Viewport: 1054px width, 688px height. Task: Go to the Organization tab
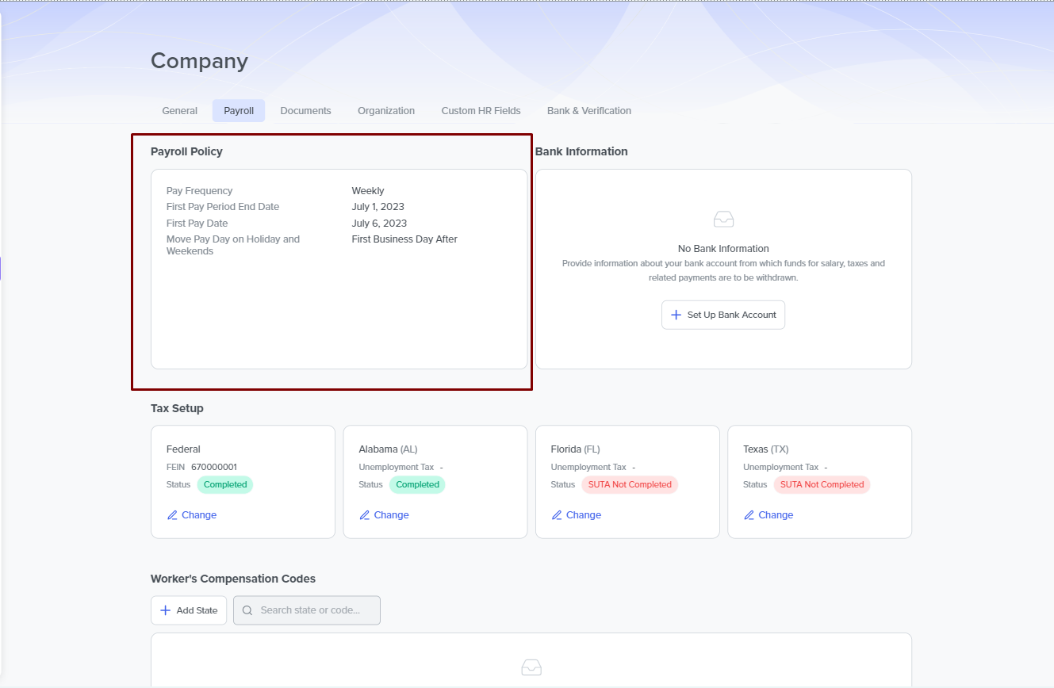[x=386, y=111]
